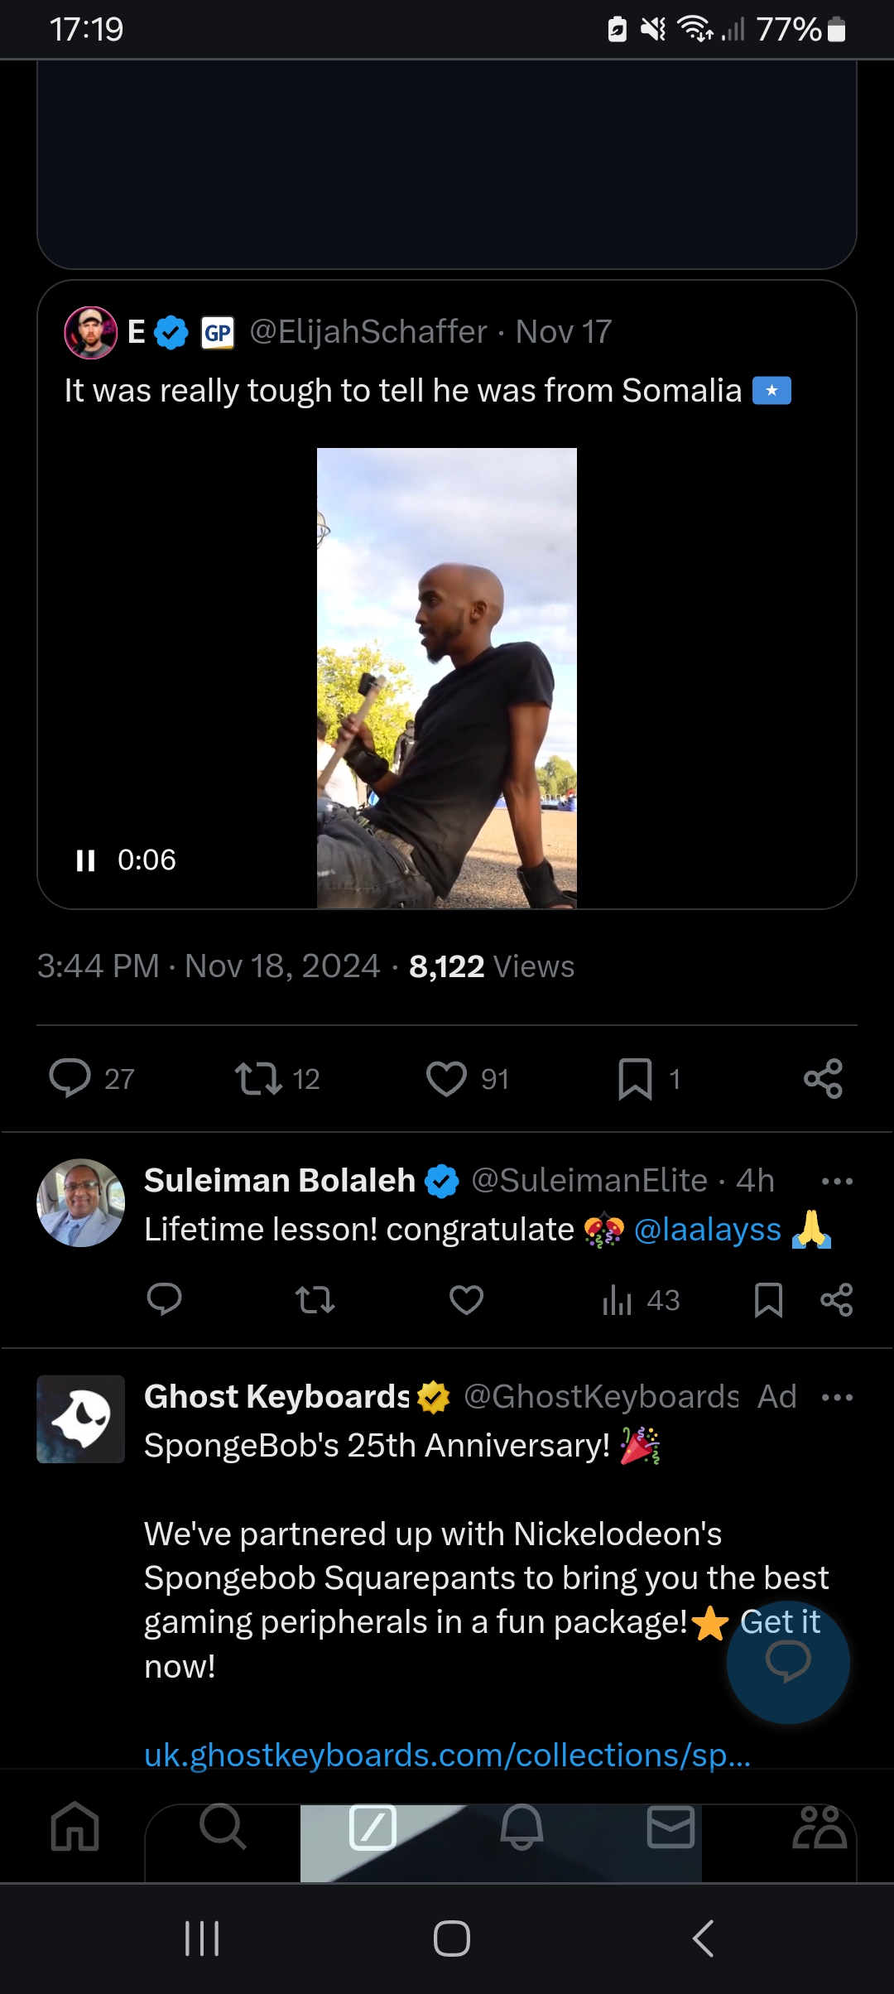Open the uk.ghostkeyboards.com collections link
The height and width of the screenshot is (1994, 894).
(447, 1755)
